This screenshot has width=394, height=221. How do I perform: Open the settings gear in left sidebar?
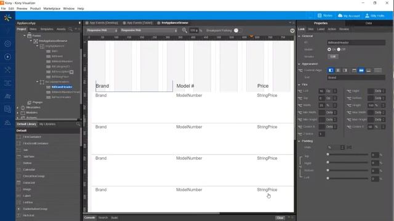(x=7, y=44)
